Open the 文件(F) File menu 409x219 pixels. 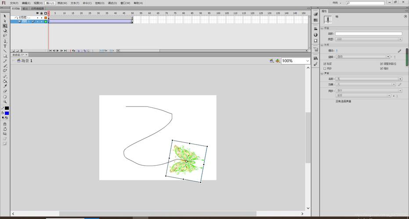14,3
